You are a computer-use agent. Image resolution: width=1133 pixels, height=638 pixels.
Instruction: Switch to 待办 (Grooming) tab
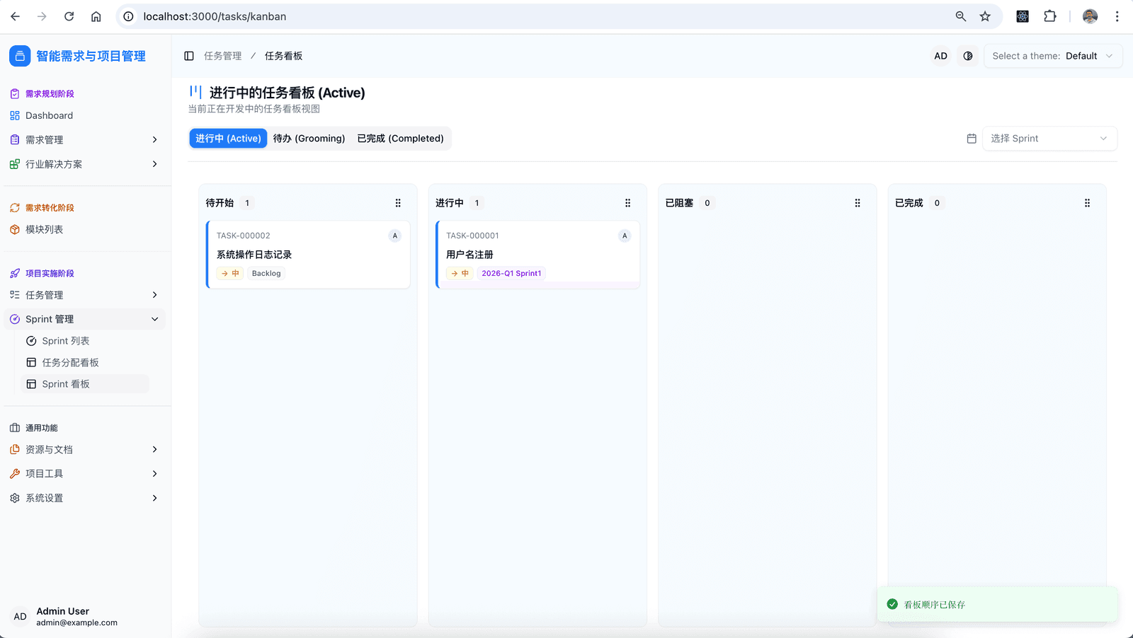(309, 139)
